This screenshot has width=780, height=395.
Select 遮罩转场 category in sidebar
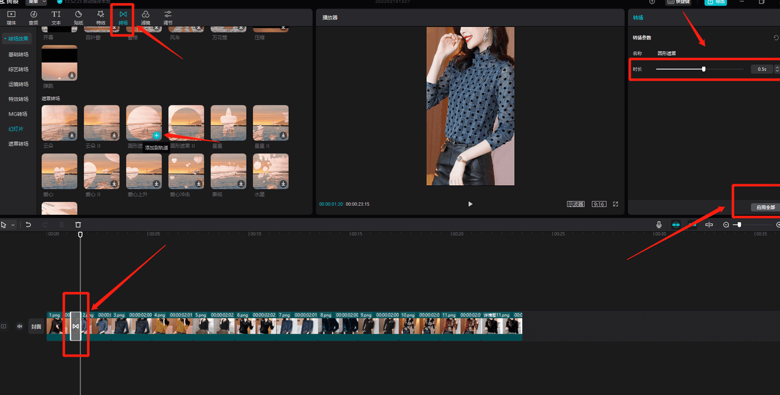coord(19,144)
